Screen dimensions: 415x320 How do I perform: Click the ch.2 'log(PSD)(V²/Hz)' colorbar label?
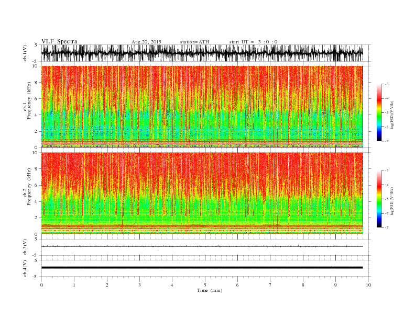click(x=392, y=201)
